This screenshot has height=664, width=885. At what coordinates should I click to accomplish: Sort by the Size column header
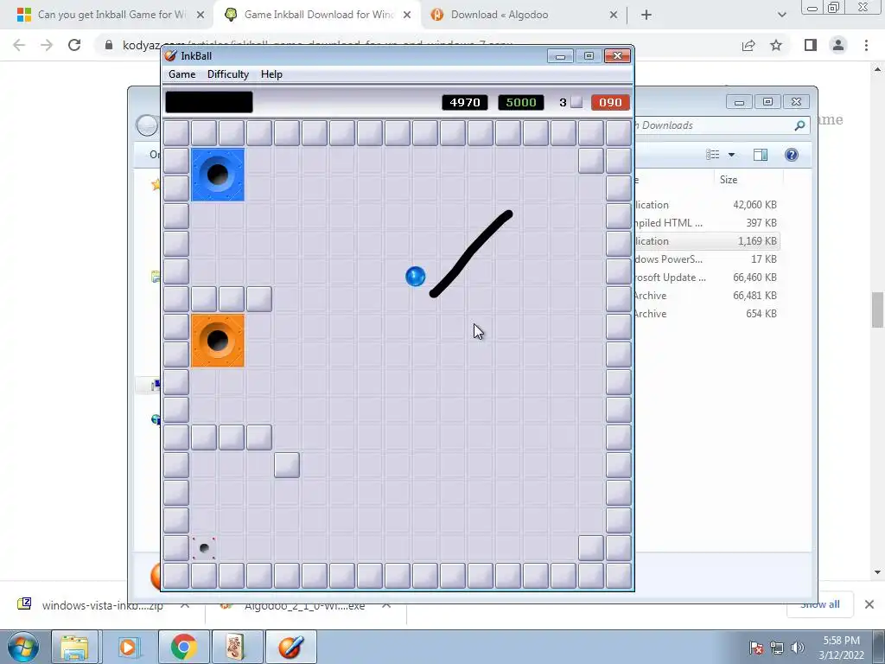click(728, 180)
